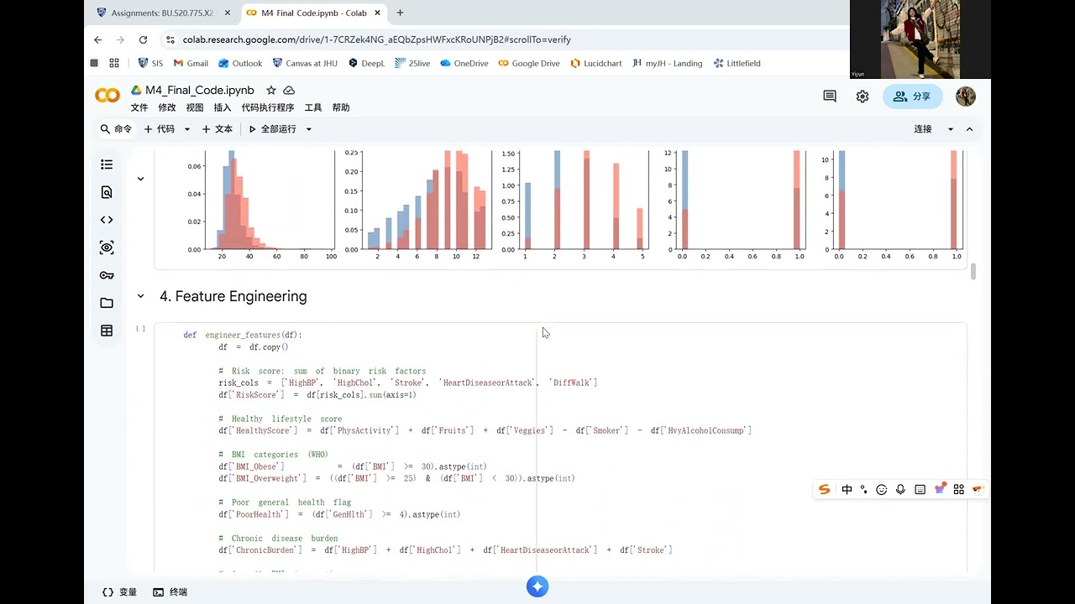The width and height of the screenshot is (1075, 604).
Task: Open the connect runtime dropdown arrow
Action: pyautogui.click(x=951, y=129)
